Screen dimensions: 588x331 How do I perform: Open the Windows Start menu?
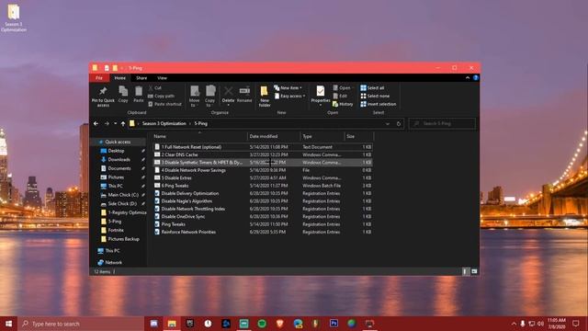pos(8,324)
